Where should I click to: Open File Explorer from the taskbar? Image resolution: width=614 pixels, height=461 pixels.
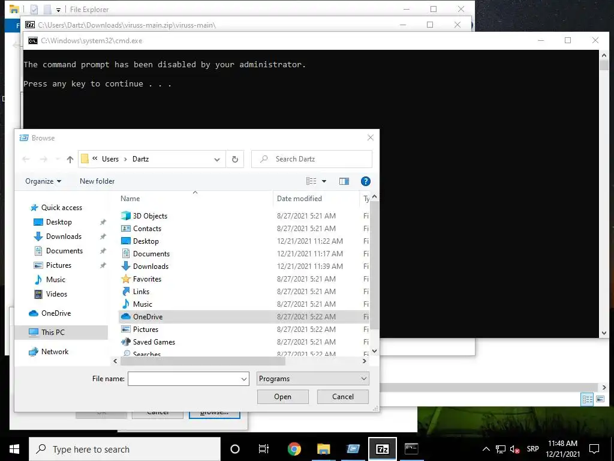323,449
